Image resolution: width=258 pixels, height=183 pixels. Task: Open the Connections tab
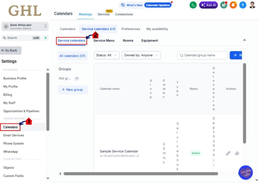tap(124, 14)
